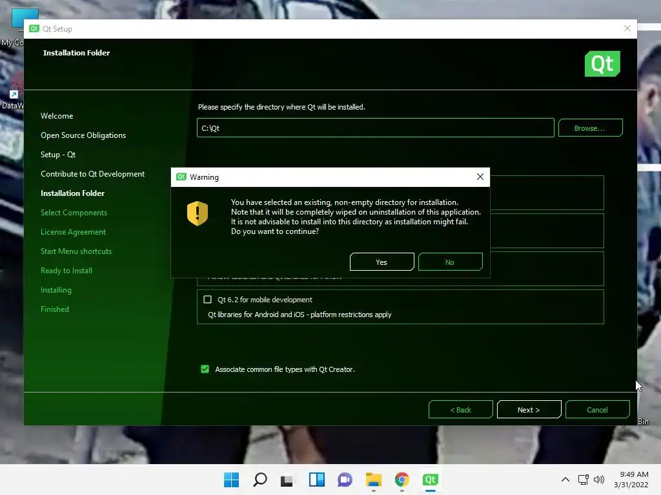Click 'Qt libraries for Android and iOS' description
Screen dimensions: 661x495
300,315
